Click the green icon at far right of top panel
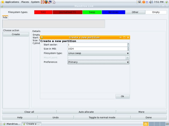Image resolution: width=169 pixels, height=126 pixels. pyautogui.click(x=167, y=2)
